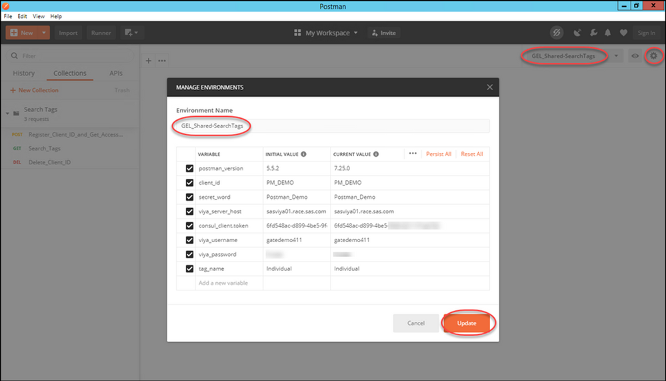Click New Collection link
The height and width of the screenshot is (381, 666).
point(34,90)
